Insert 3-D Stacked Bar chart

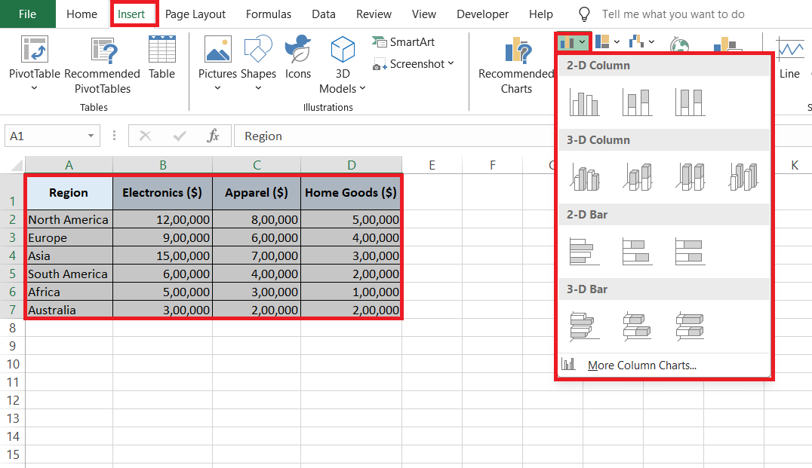pyautogui.click(x=638, y=326)
